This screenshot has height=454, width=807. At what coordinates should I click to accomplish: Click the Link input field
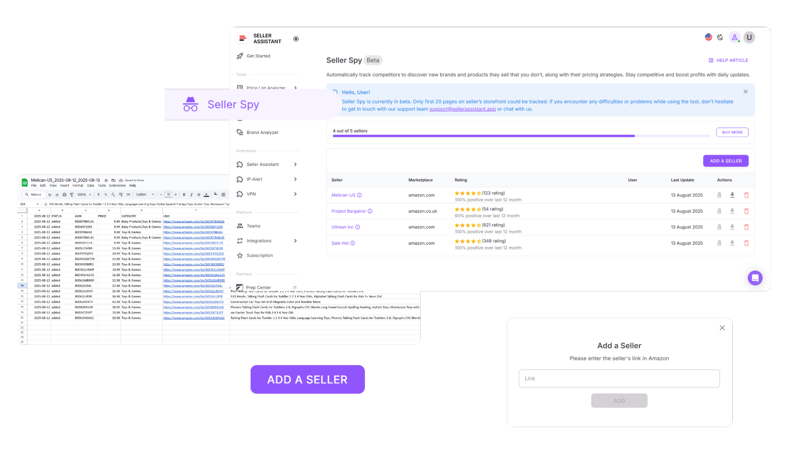pos(619,379)
